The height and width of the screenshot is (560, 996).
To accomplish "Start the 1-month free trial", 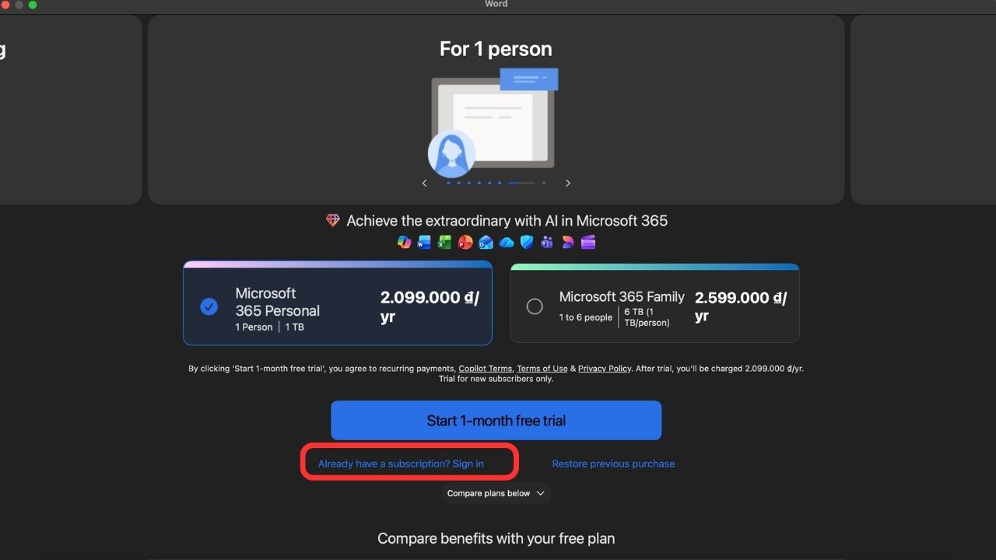I will pos(496,420).
